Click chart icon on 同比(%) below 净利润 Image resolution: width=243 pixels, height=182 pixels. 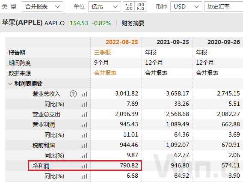coord(84,176)
